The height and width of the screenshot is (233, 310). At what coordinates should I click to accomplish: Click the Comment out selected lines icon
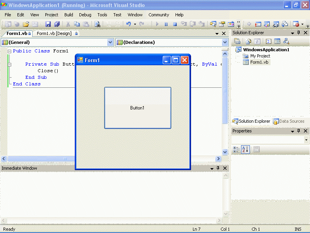coord(108,24)
